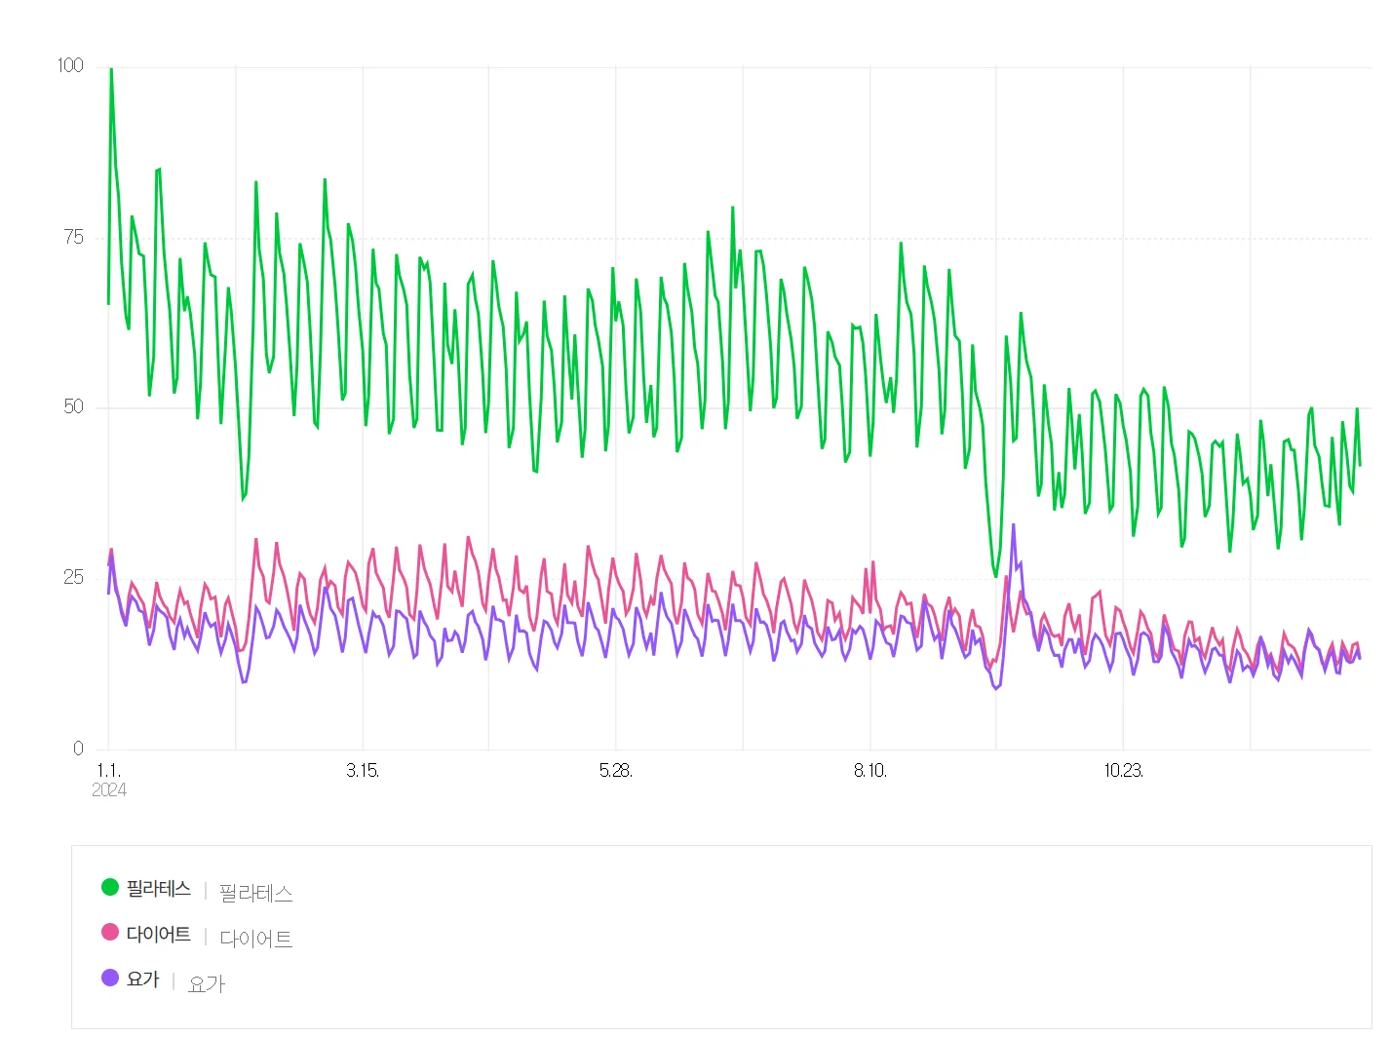The height and width of the screenshot is (1037, 1391).
Task: Toggle the bold 요가 series label
Action: pyautogui.click(x=142, y=979)
